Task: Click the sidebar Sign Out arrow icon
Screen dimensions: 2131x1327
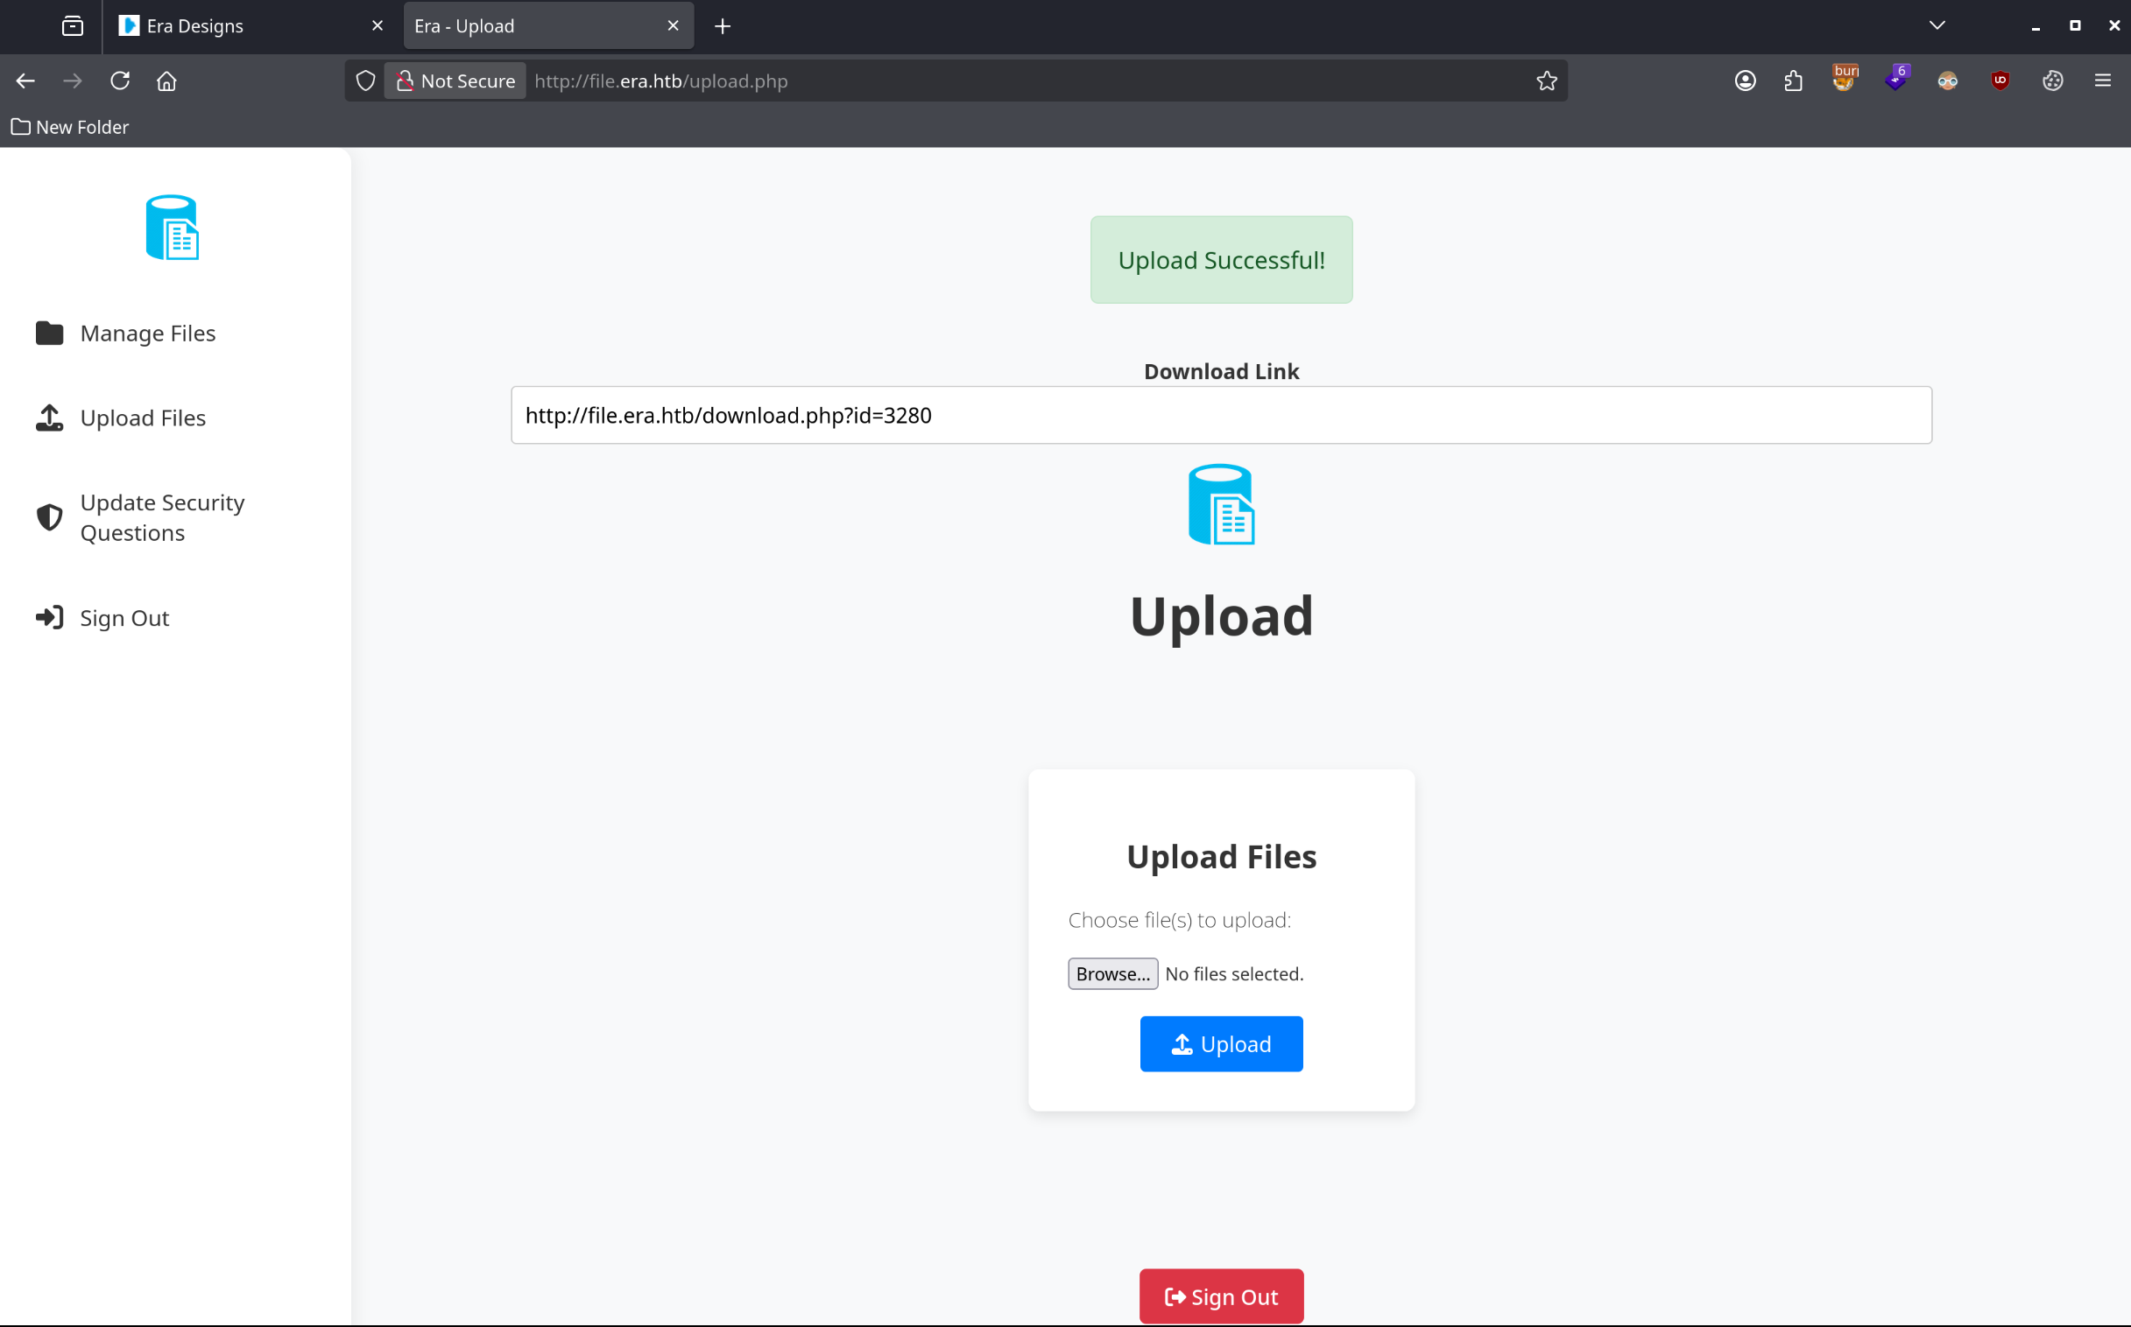Action: 49,618
